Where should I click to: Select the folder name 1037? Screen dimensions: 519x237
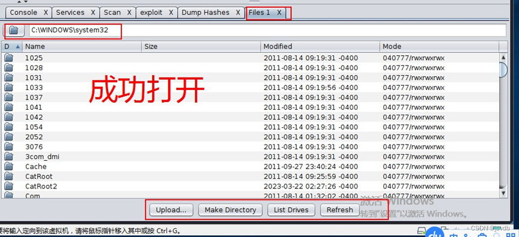click(x=34, y=98)
